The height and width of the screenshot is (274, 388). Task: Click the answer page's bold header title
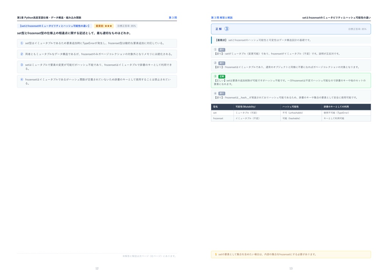point(336,17)
